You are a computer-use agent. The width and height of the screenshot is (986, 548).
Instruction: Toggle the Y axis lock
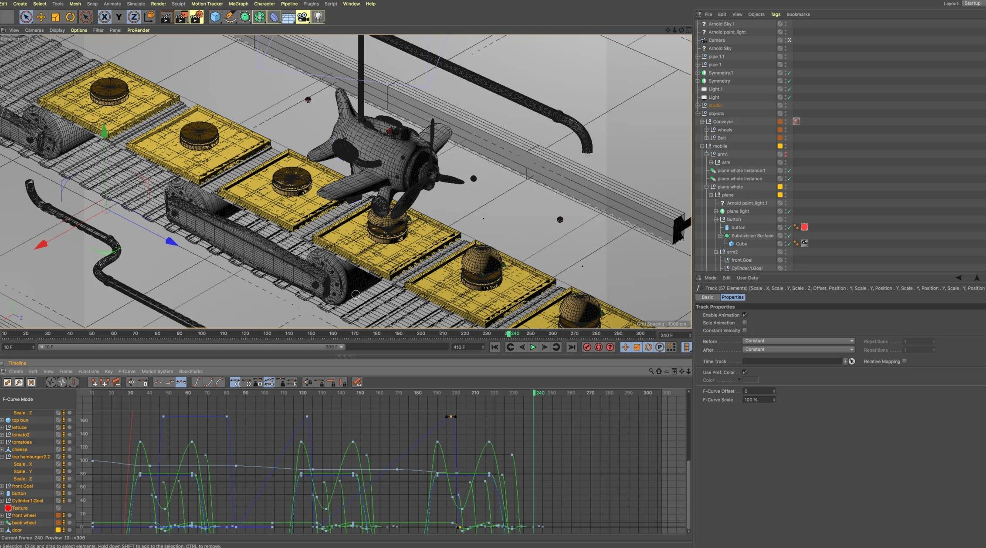click(x=119, y=17)
